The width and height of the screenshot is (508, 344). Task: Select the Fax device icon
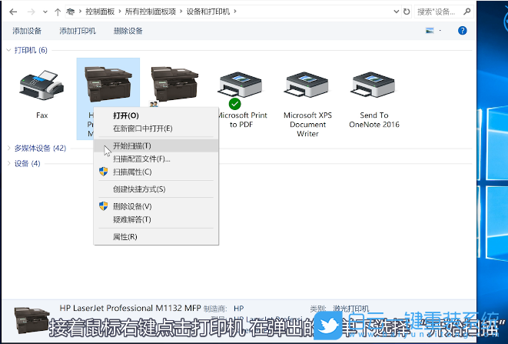42,85
